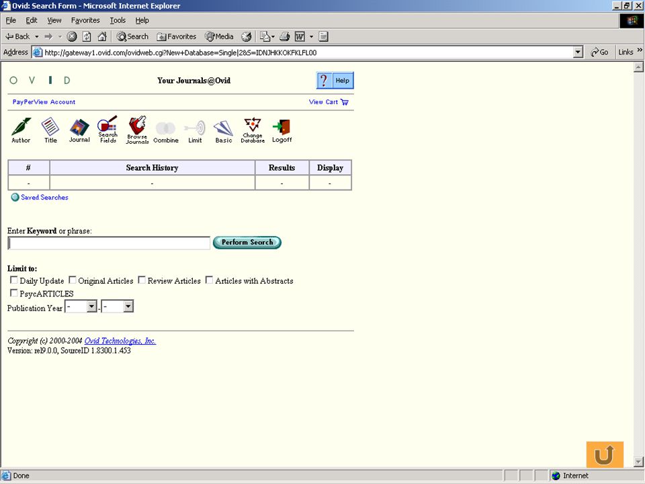This screenshot has width=645, height=484.
Task: Open the Media toolbar pane
Action: 219,36
